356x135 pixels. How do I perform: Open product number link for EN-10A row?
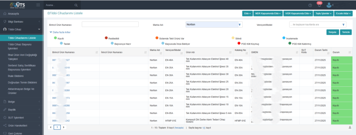[61, 105]
